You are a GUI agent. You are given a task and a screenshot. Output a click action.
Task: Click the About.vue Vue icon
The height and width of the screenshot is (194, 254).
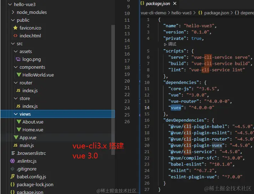(19, 122)
